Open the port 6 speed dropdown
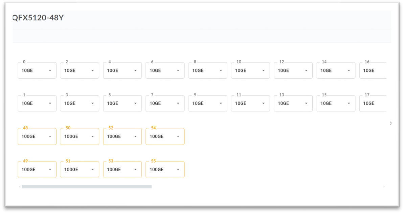The width and height of the screenshot is (406, 216). click(x=165, y=70)
